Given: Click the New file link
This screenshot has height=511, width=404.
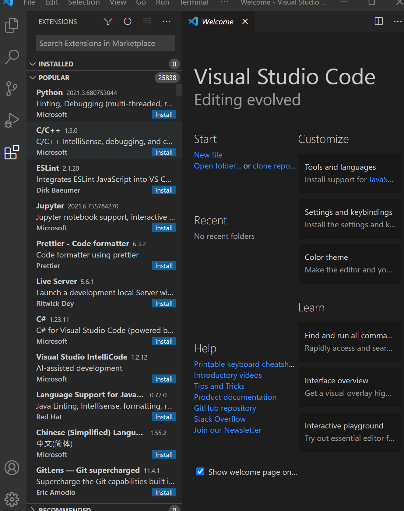Looking at the screenshot, I should [x=208, y=155].
